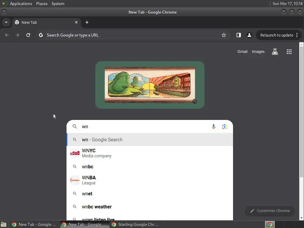Choose the wnbc weather suggestion
304x228 pixels.
150,207
